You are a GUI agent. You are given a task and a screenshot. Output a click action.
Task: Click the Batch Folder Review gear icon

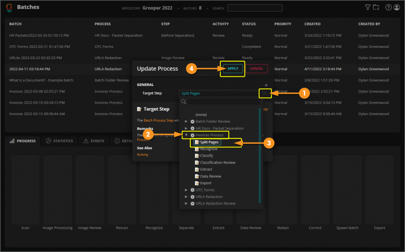[192, 121]
